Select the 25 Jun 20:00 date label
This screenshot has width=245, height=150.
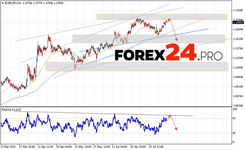138,147
